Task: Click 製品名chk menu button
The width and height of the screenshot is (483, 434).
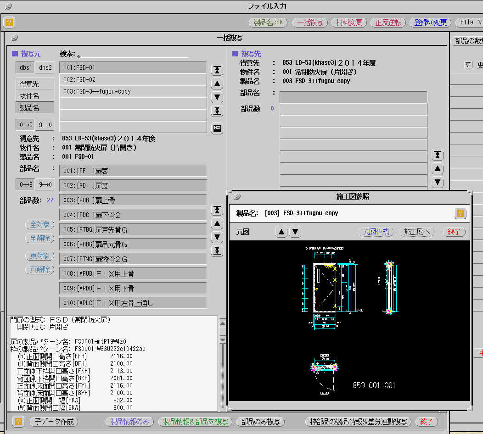Action: (268, 22)
